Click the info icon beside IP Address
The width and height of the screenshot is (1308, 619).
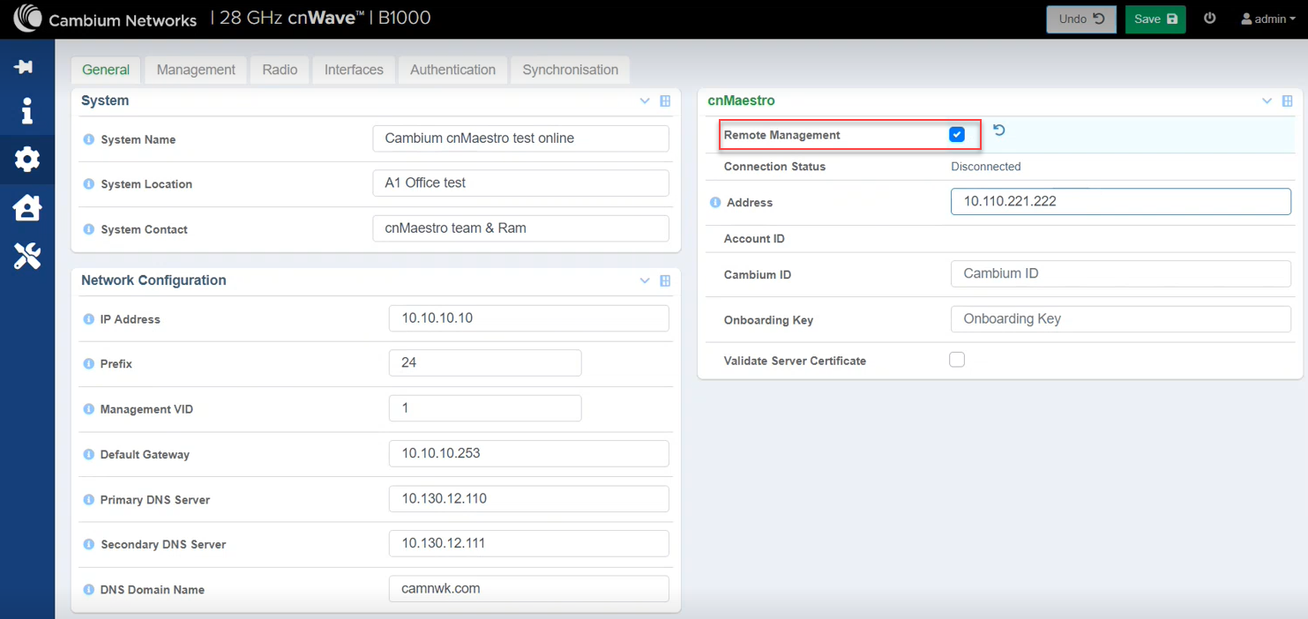(88, 319)
